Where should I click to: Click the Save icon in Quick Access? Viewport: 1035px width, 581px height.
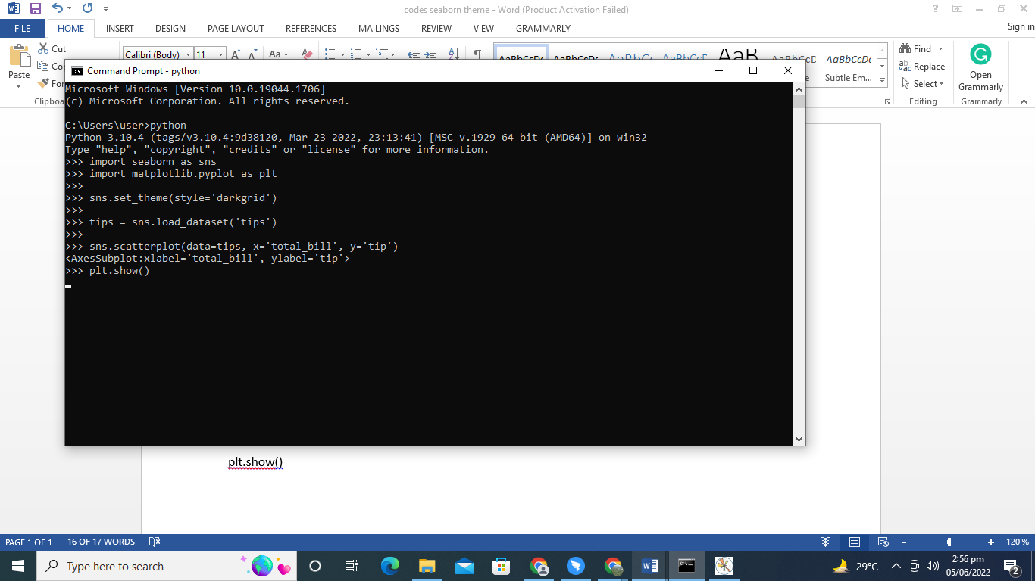[35, 9]
